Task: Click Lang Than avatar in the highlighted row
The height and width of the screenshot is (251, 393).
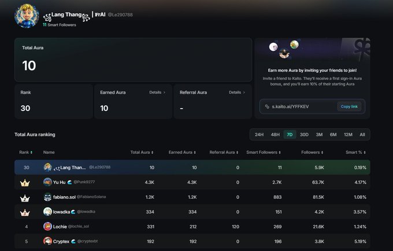Action: pyautogui.click(x=47, y=167)
